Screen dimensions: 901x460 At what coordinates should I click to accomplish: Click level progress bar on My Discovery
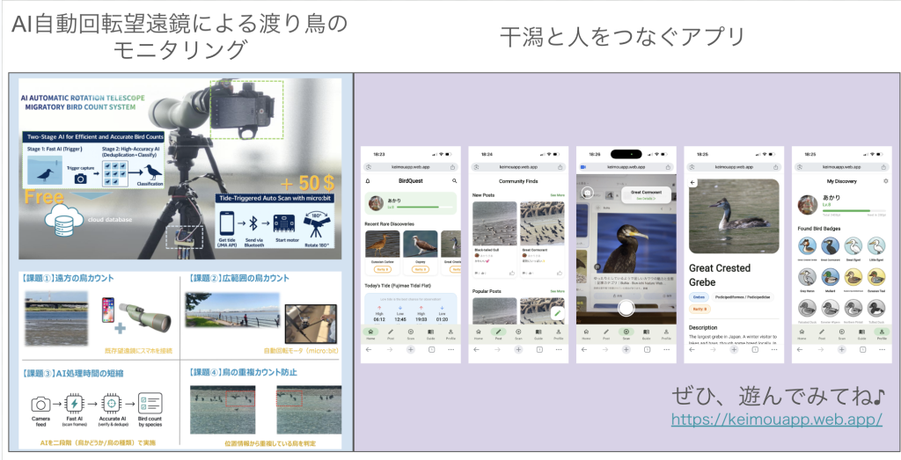pos(853,211)
